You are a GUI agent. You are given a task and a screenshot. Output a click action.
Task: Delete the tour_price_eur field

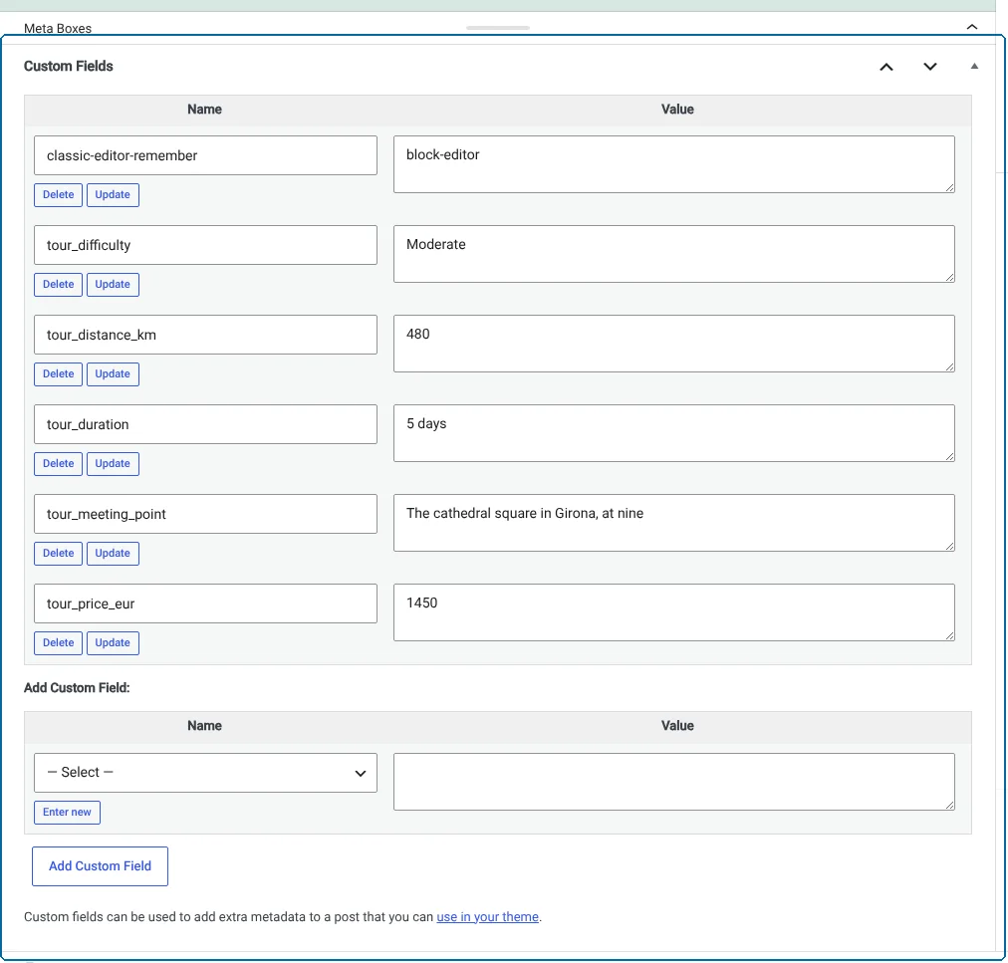59,643
